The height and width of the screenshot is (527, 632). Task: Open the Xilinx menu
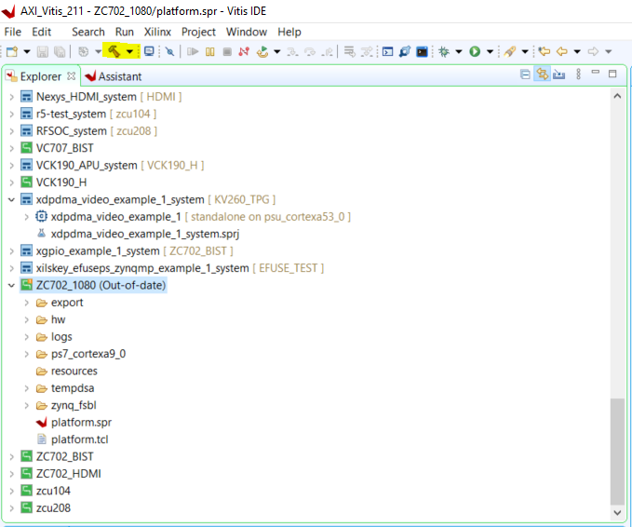click(x=157, y=32)
